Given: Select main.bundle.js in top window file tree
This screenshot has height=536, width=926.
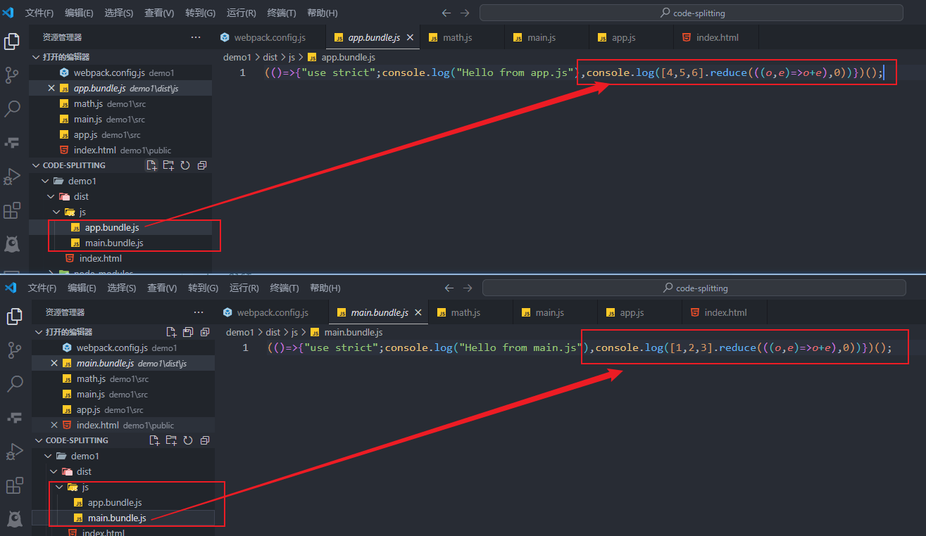Looking at the screenshot, I should [x=114, y=243].
